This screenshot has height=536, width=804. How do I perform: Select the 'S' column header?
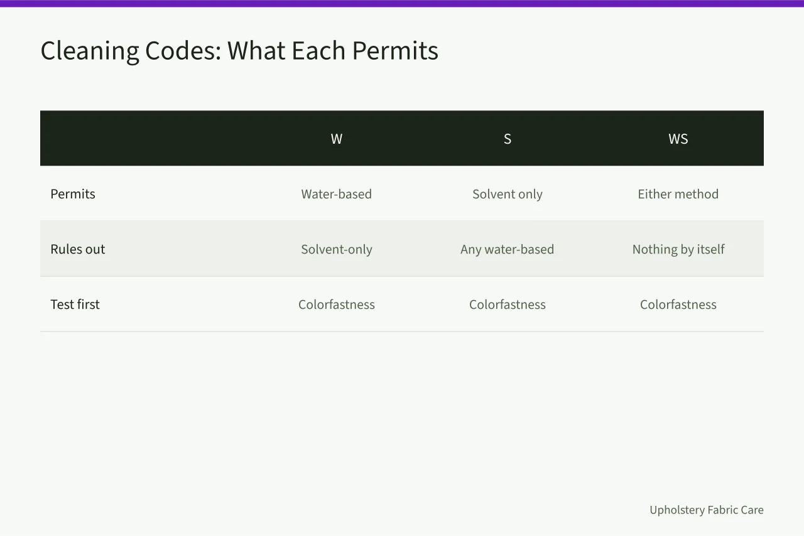point(508,139)
